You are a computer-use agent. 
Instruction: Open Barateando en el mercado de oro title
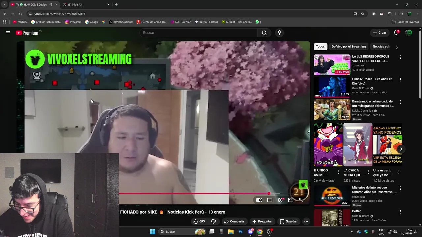coord(373,104)
